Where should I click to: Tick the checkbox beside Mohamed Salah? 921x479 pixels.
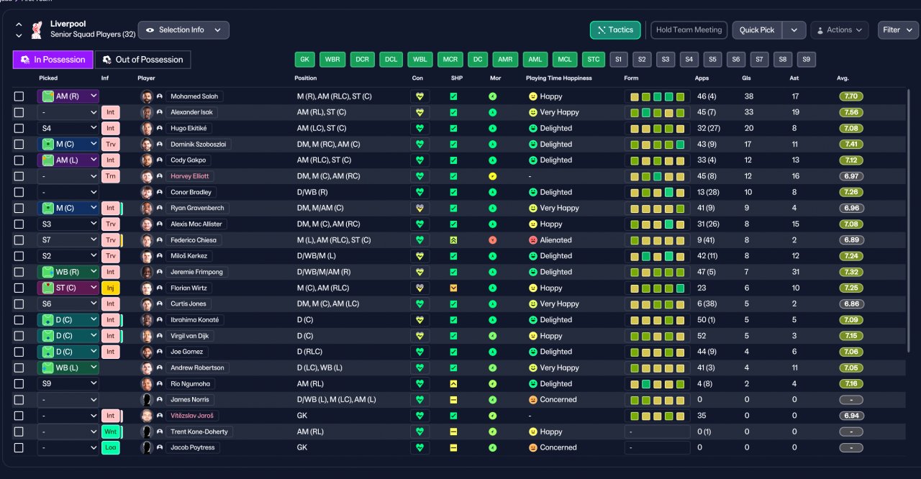tap(19, 96)
